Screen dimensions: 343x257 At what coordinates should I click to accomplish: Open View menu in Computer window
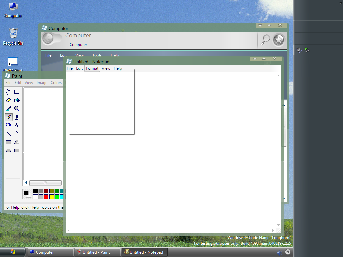coord(79,55)
